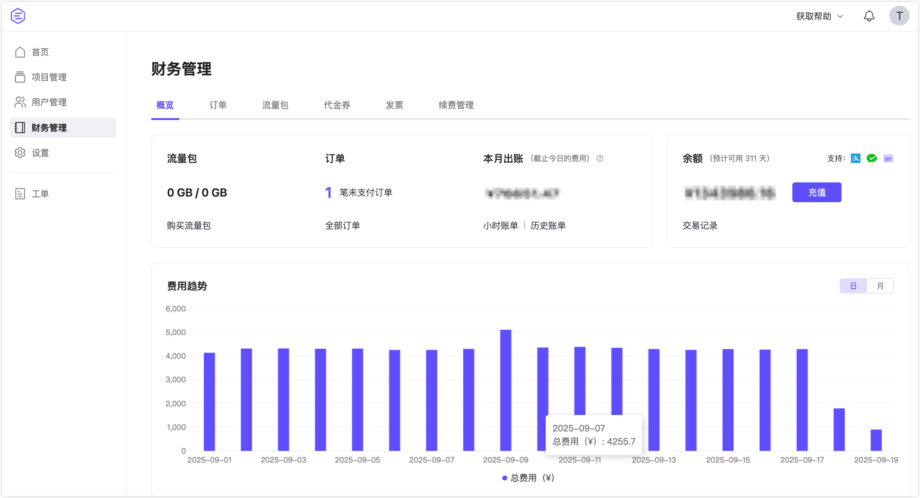
Task: Open the 首页 home icon in sidebar
Action: click(20, 52)
